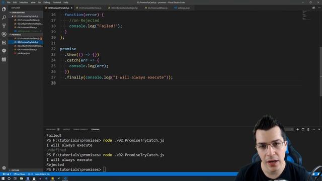Open the Windows Start menu
This screenshot has width=322, height=181.
(3, 178)
